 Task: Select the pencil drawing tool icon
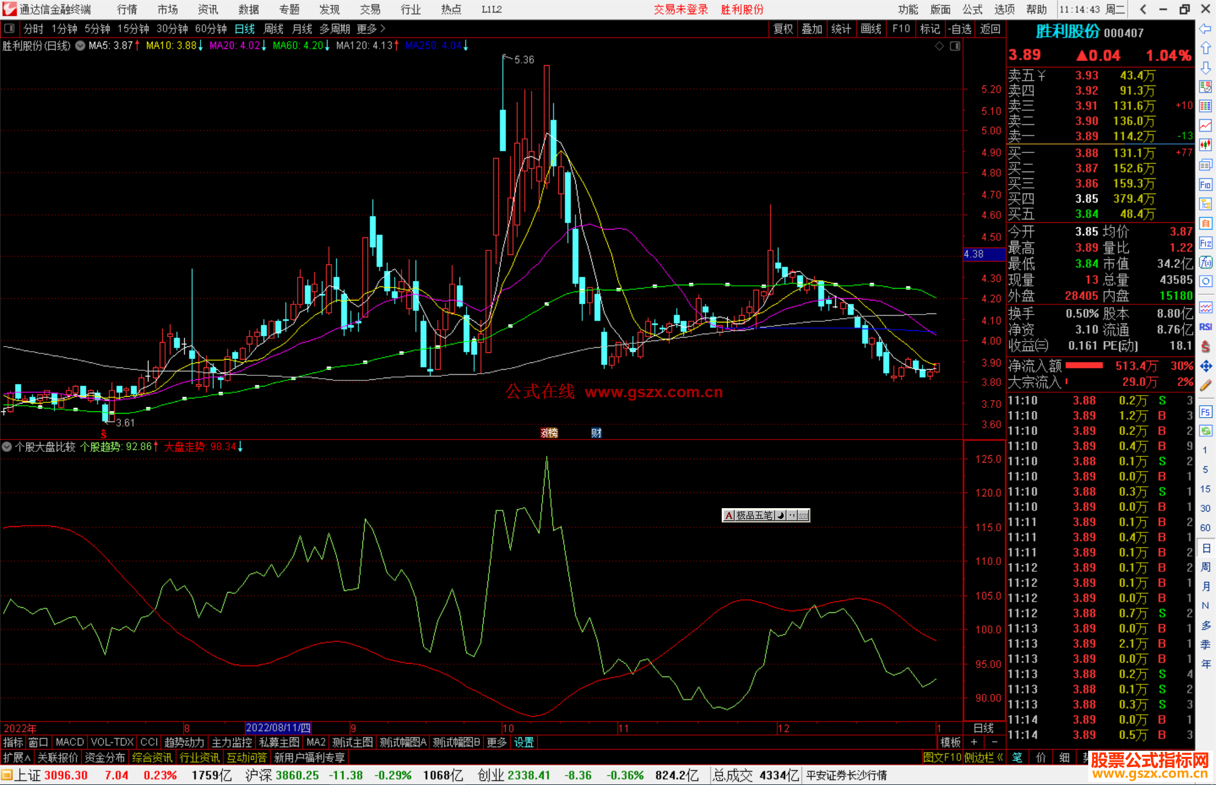coord(1205,386)
